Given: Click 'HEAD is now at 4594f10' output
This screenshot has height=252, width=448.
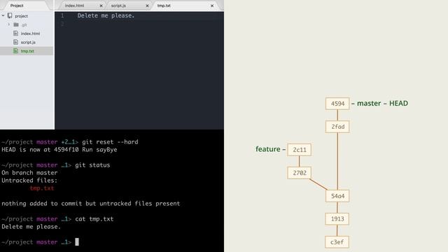Looking at the screenshot, I should pos(40,149).
